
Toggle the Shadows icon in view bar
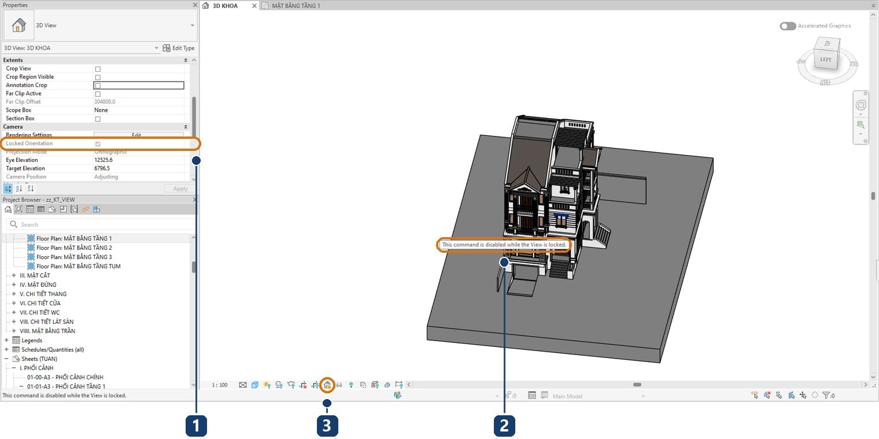[x=279, y=385]
